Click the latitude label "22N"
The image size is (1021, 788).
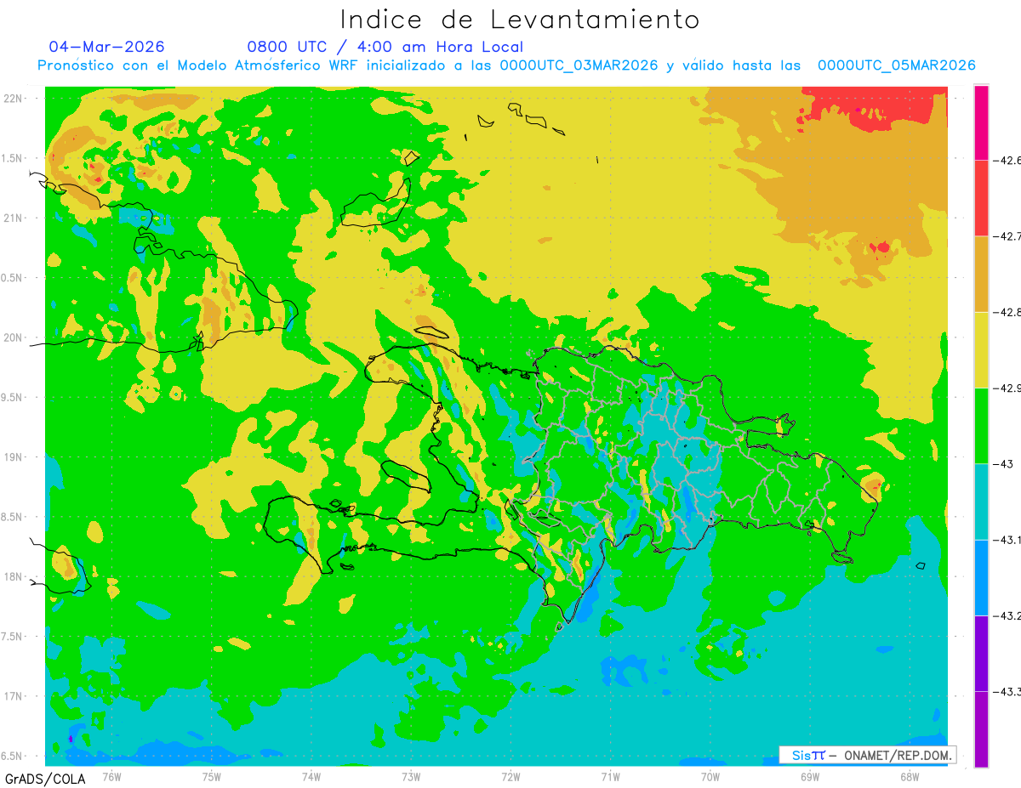pos(14,98)
